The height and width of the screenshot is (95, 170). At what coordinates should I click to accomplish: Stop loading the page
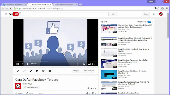pos(11,8)
